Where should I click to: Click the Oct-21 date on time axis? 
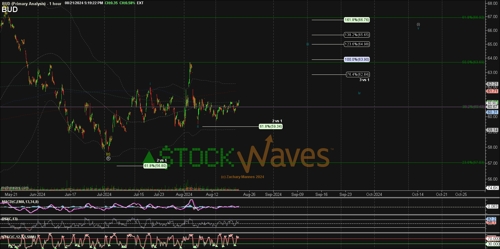pyautogui.click(x=442, y=195)
